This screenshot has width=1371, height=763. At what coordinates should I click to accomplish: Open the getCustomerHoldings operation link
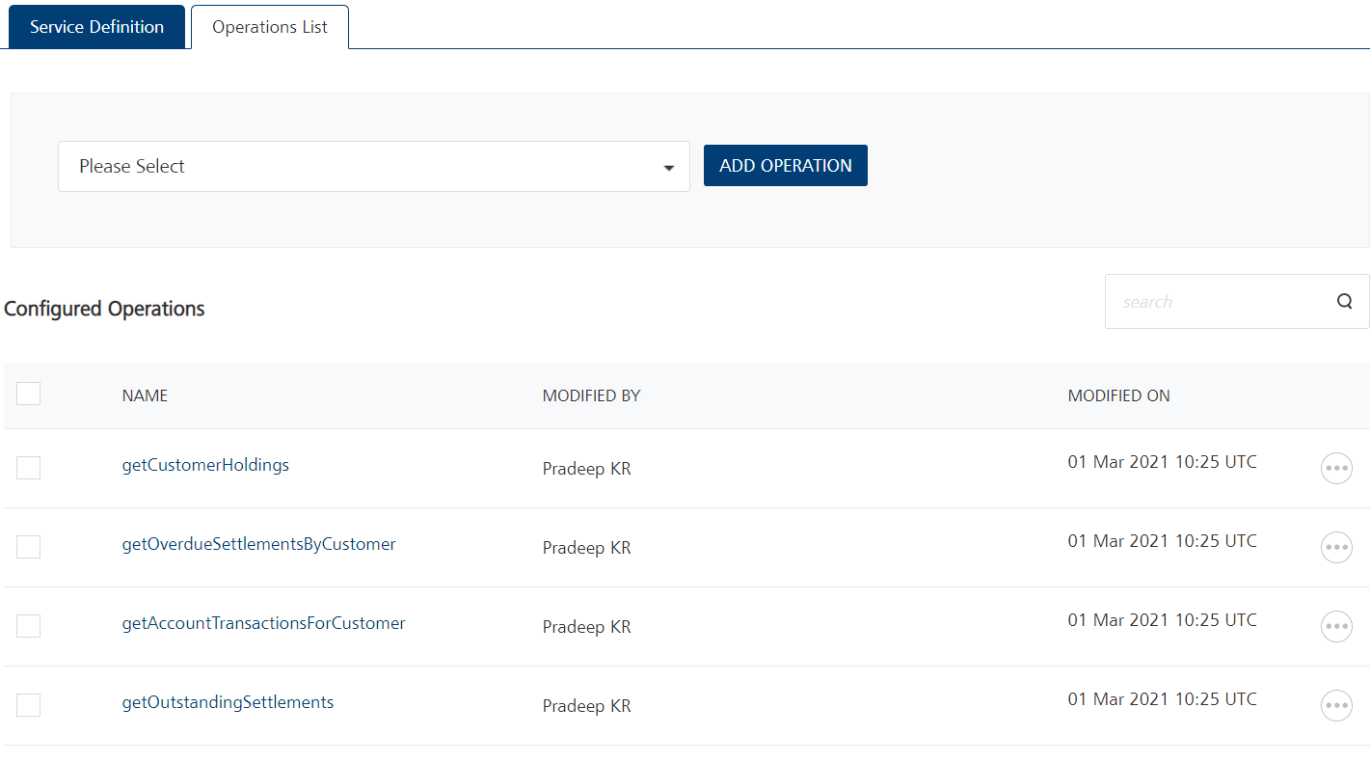(205, 465)
